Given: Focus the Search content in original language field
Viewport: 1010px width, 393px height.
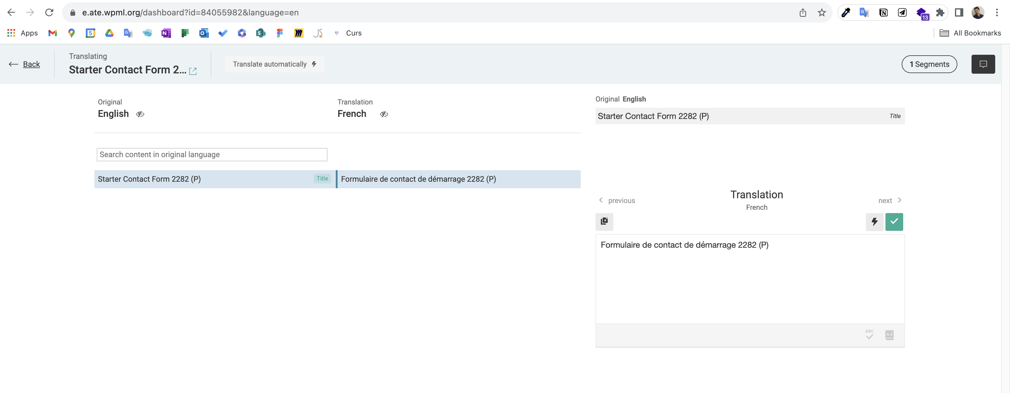Looking at the screenshot, I should click(212, 154).
